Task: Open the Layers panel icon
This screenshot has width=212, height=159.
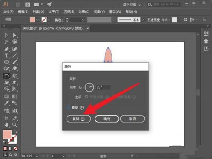Action: click(206, 42)
